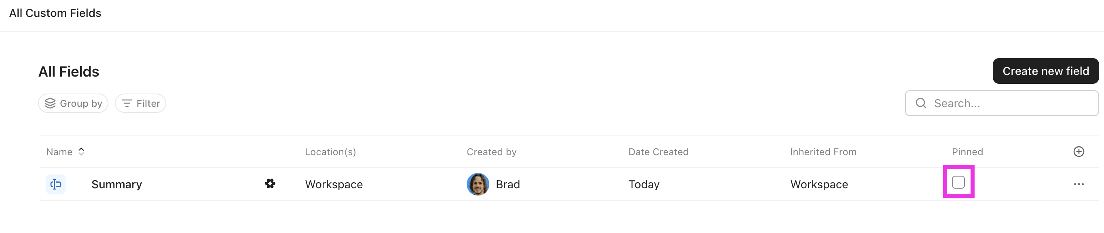Click the Summary text field type icon

(56, 184)
